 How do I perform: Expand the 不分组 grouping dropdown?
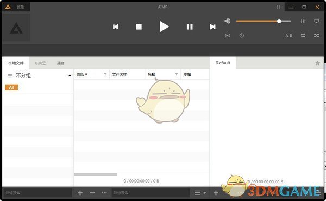coord(70,76)
